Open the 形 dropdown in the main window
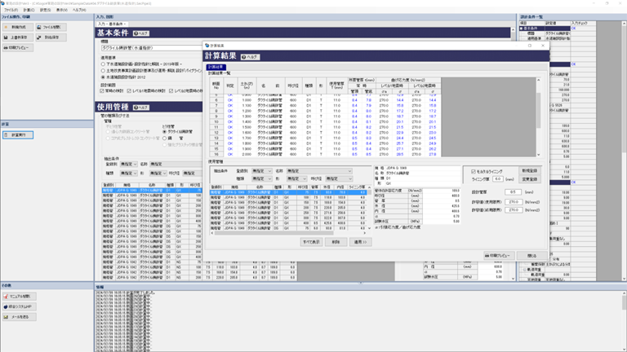Screen dimensions: 627x352 tap(158, 174)
